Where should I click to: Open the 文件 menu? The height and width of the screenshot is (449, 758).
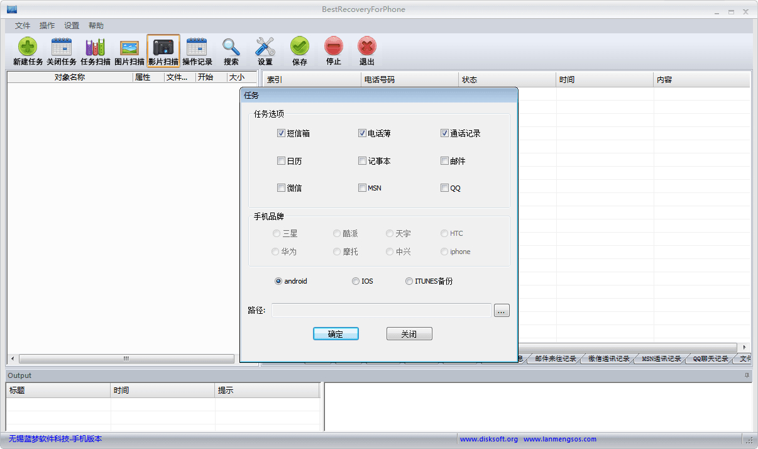pyautogui.click(x=23, y=26)
